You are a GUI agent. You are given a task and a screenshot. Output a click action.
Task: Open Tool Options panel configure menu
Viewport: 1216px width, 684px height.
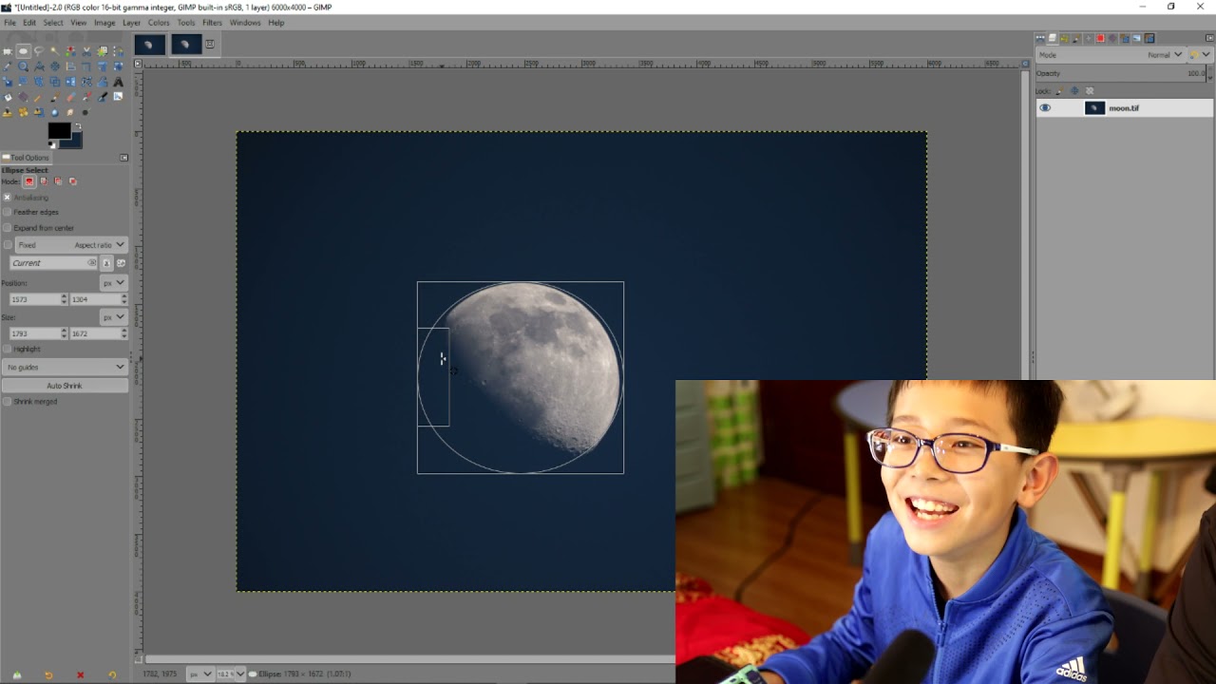pyautogui.click(x=123, y=158)
